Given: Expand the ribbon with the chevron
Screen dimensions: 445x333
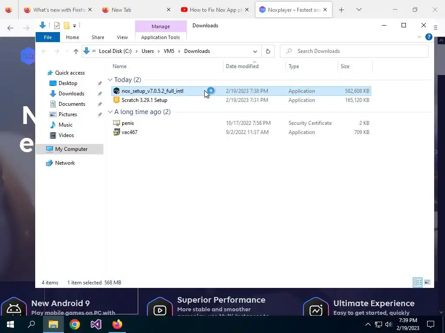Looking at the screenshot, I should [x=419, y=37].
